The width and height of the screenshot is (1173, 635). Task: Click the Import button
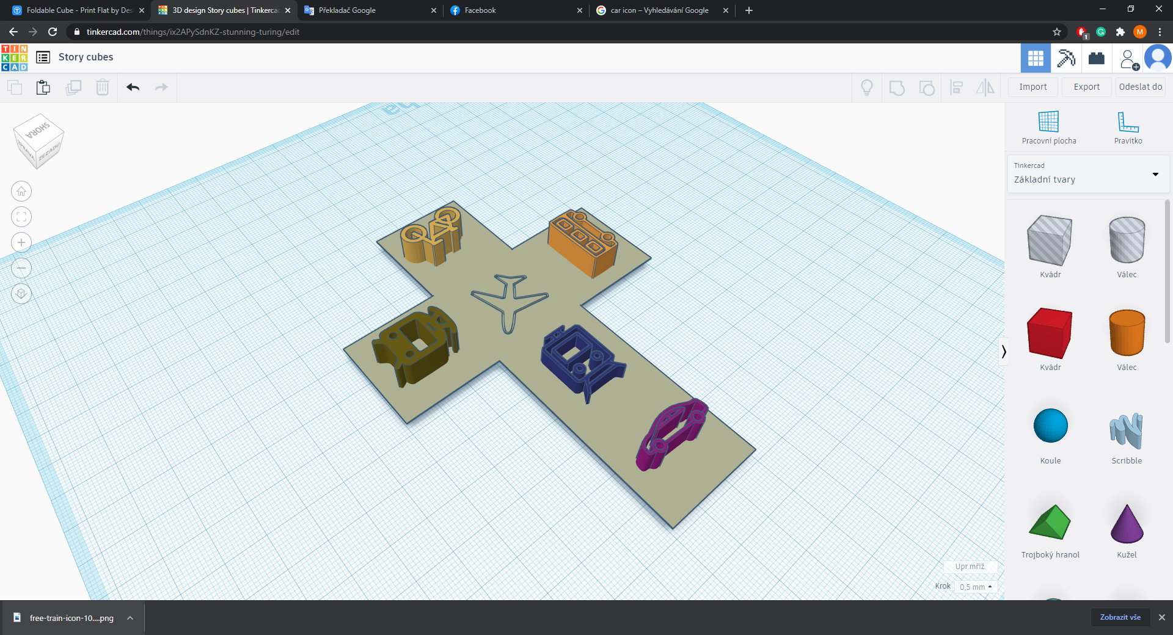pyautogui.click(x=1032, y=87)
